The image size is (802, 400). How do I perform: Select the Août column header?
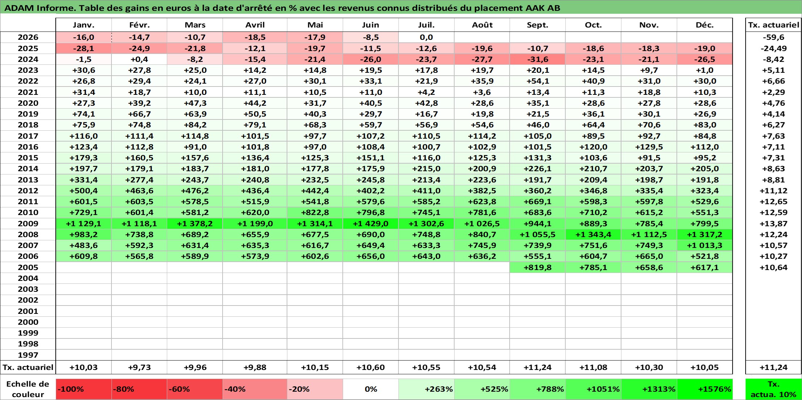coord(482,25)
